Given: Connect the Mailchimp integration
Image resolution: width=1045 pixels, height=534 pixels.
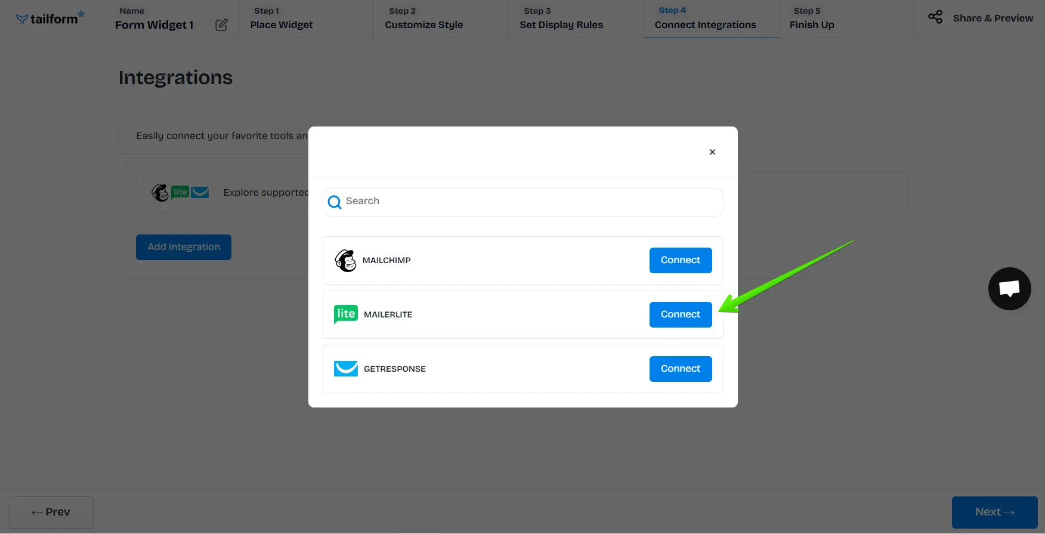Looking at the screenshot, I should [681, 260].
